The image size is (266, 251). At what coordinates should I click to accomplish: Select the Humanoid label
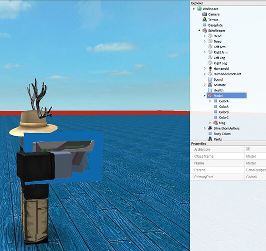coord(221,69)
